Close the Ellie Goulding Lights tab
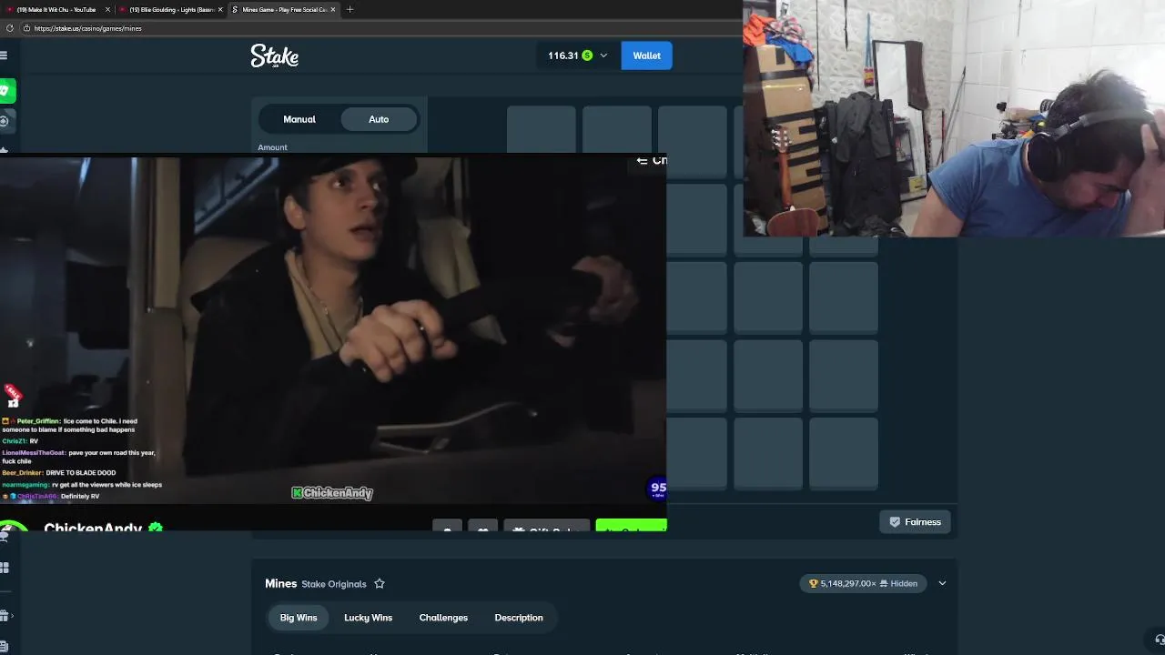1165x655 pixels. click(x=220, y=9)
